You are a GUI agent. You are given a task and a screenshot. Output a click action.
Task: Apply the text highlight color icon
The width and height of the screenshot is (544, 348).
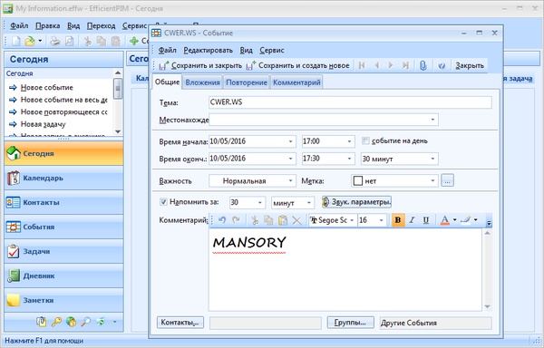tap(466, 220)
